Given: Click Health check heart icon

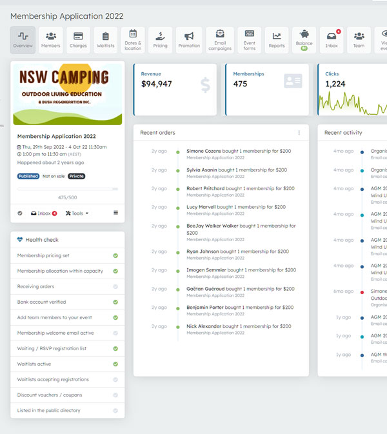Looking at the screenshot, I should tap(20, 240).
